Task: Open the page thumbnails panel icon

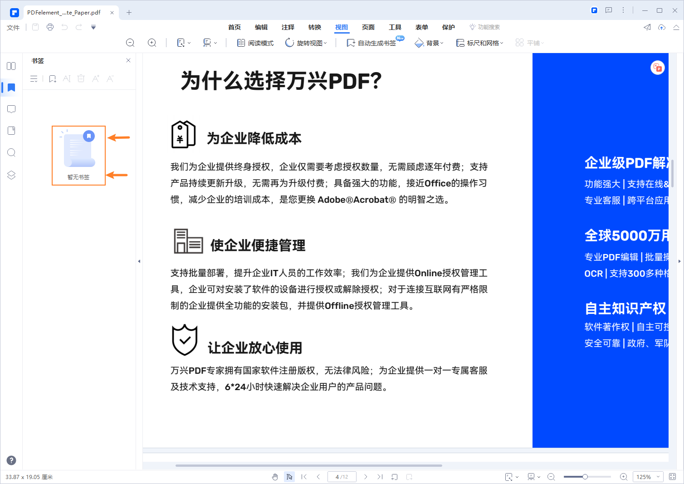Action: (11, 130)
